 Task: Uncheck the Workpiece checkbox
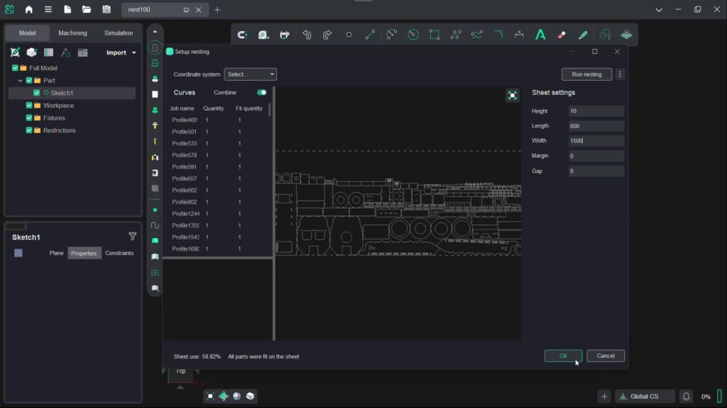29,106
